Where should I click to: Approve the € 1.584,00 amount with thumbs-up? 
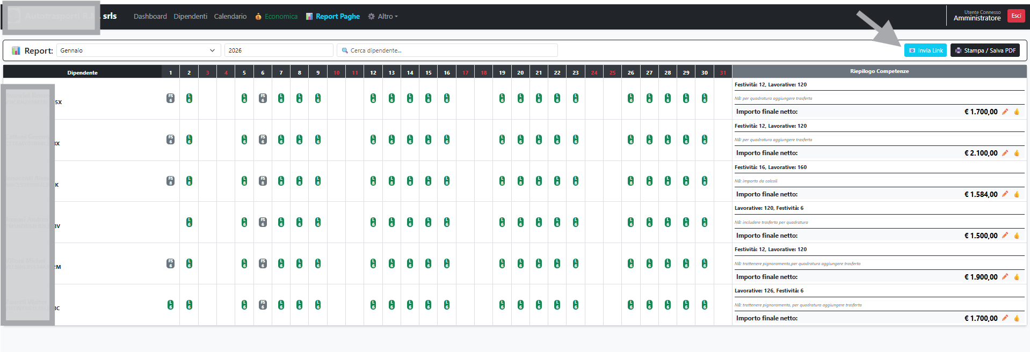1017,194
